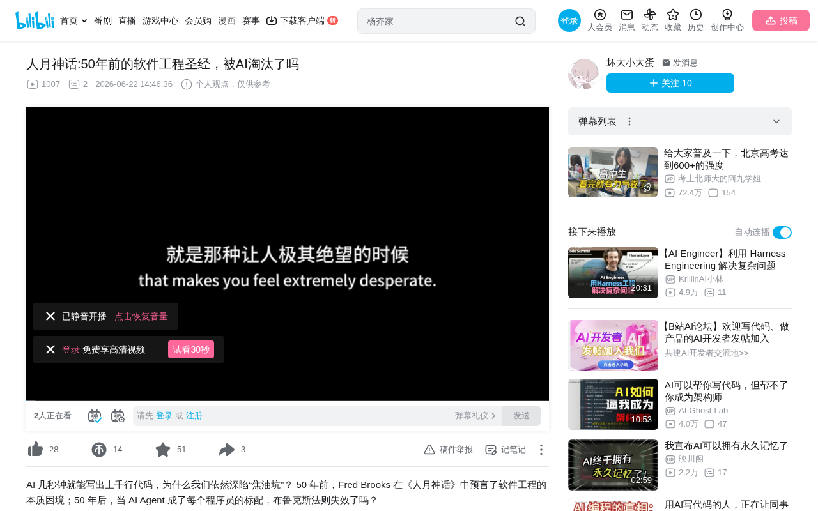Image resolution: width=818 pixels, height=511 pixels.
Task: Open 北京高考 video thumbnail
Action: tap(613, 172)
